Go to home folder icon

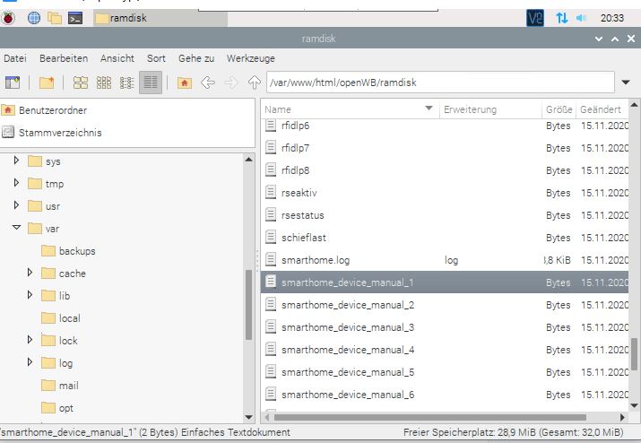[185, 83]
